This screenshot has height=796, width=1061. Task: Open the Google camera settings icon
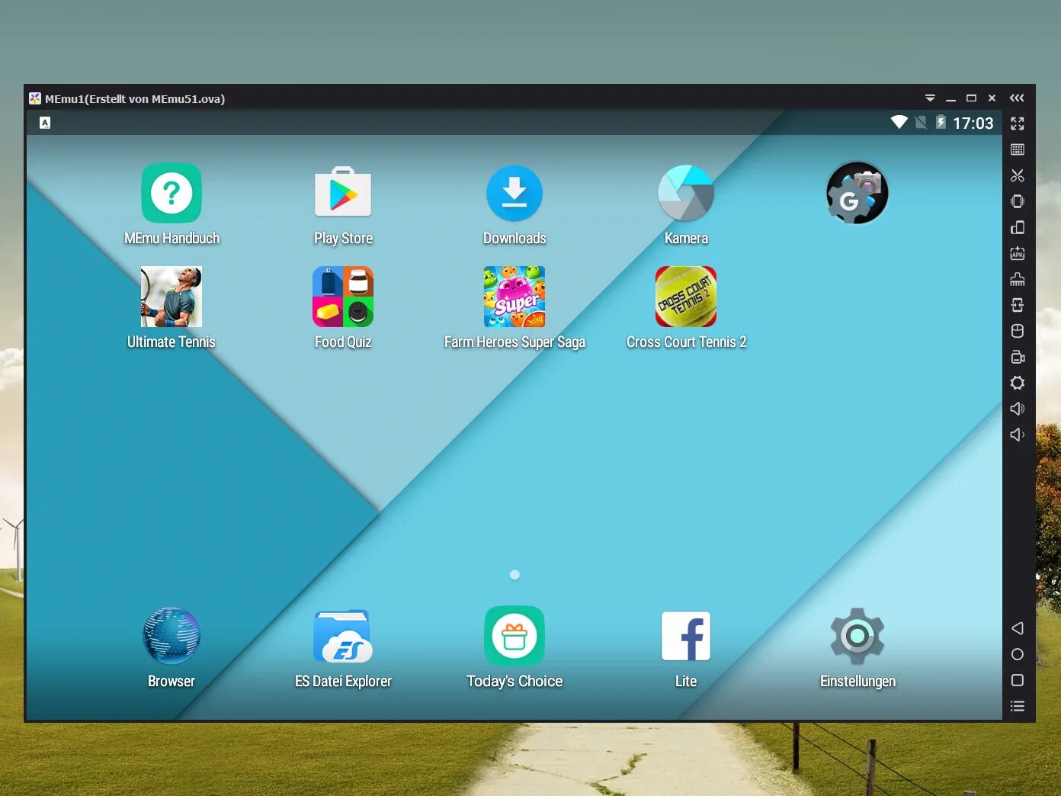pos(857,194)
